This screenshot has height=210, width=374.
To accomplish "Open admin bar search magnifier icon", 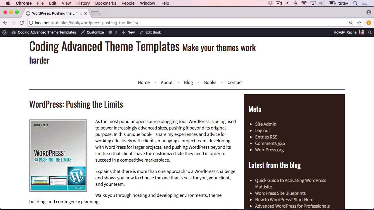I will [x=370, y=32].
